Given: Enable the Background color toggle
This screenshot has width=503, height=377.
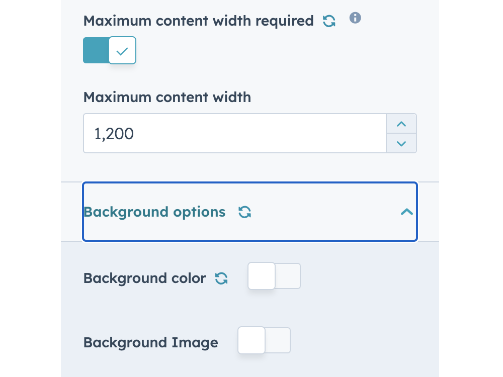Looking at the screenshot, I should pyautogui.click(x=274, y=275).
